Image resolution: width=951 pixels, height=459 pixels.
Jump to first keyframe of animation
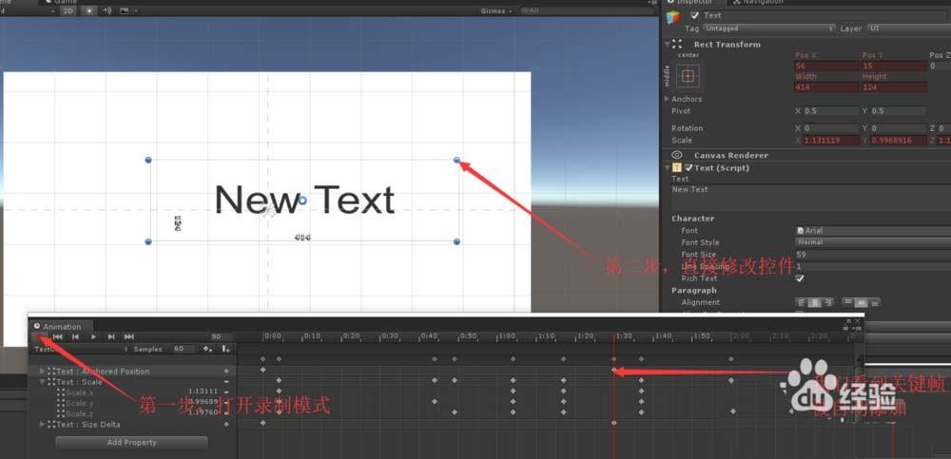tap(58, 336)
